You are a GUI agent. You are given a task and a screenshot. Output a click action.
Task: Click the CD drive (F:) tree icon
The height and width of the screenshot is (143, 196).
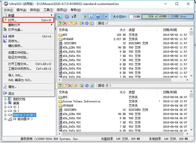10,119
